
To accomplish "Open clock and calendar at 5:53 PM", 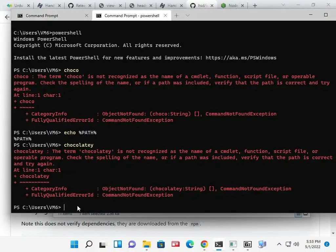I will click(x=313, y=244).
